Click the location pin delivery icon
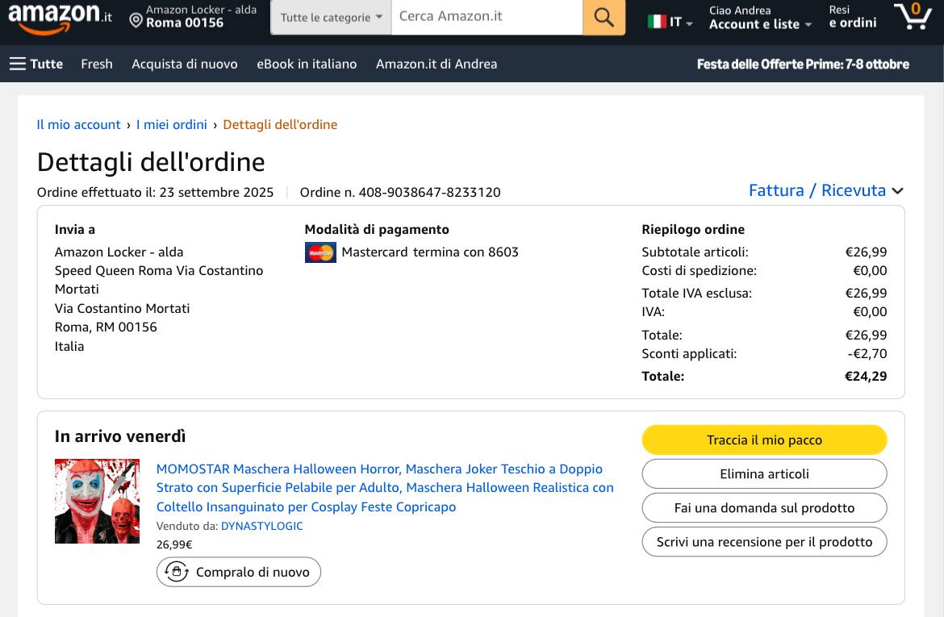Screen dimensions: 944x617 click(x=136, y=21)
